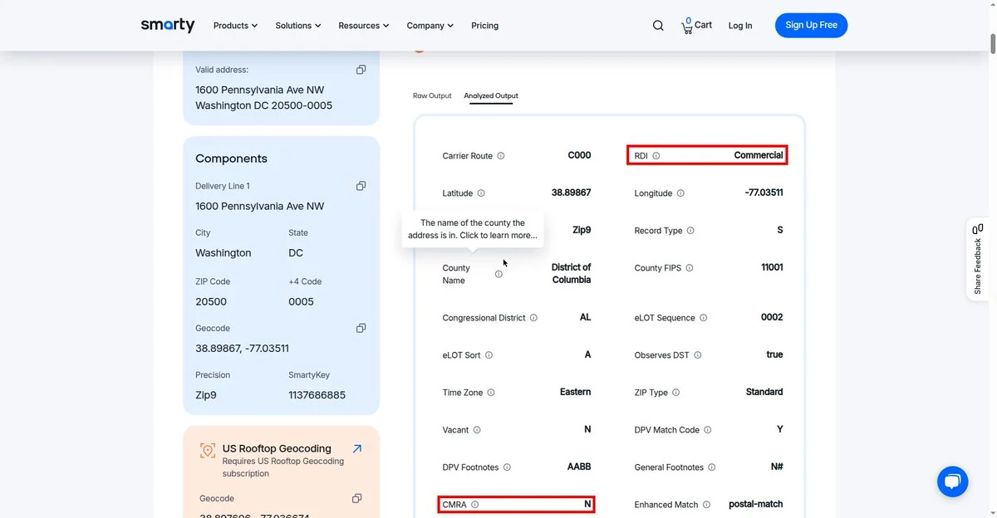997x518 pixels.
Task: Copy Delivery Line 1 using copy icon
Action: (x=361, y=186)
